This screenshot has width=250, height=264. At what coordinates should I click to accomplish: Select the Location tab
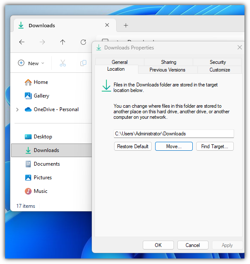[x=116, y=69]
